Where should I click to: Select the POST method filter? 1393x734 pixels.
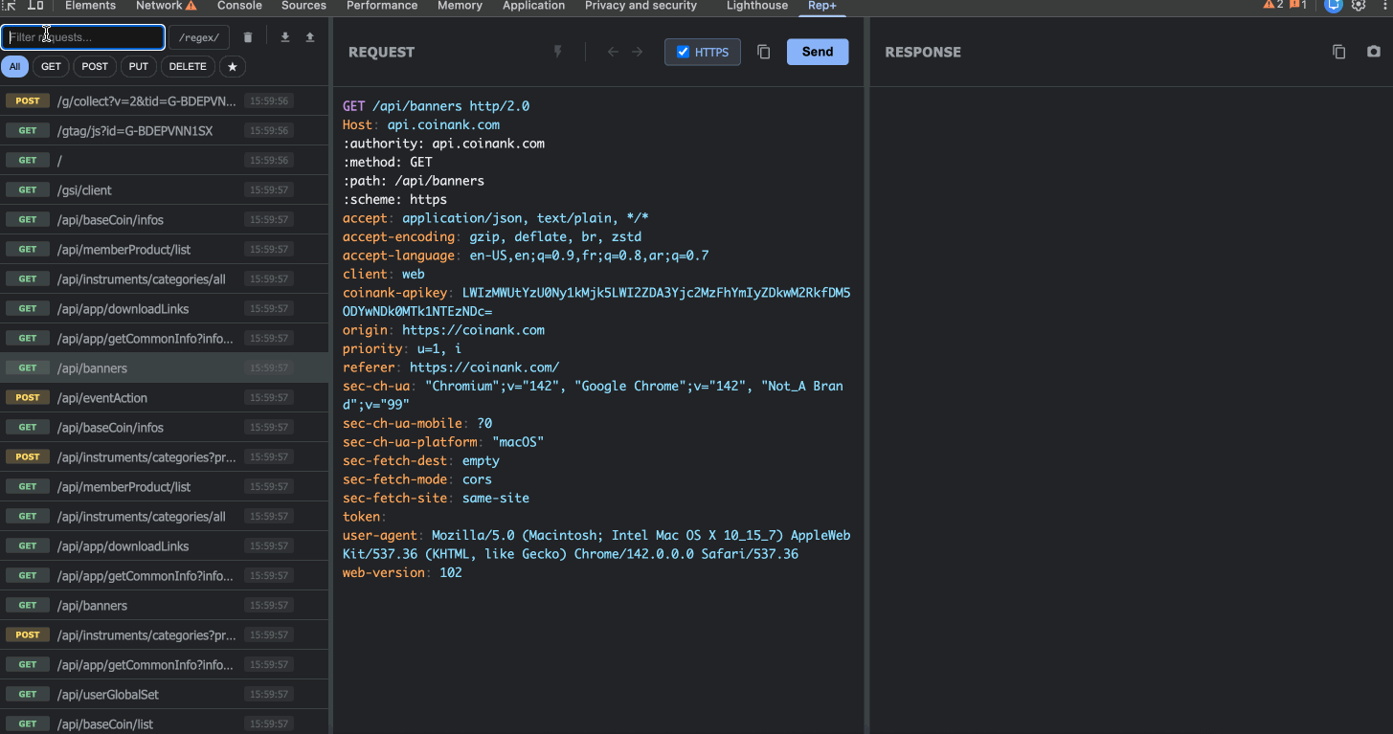point(95,67)
